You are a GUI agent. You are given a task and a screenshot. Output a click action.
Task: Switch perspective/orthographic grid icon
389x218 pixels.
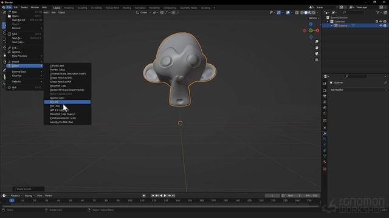click(317, 60)
